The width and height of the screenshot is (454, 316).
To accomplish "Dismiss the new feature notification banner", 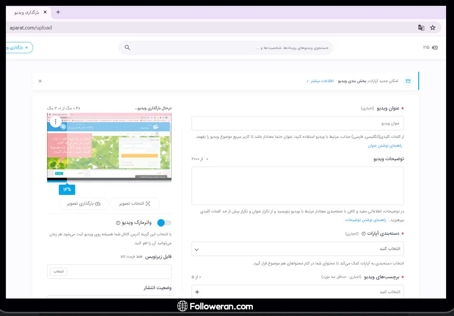I will 40,81.
